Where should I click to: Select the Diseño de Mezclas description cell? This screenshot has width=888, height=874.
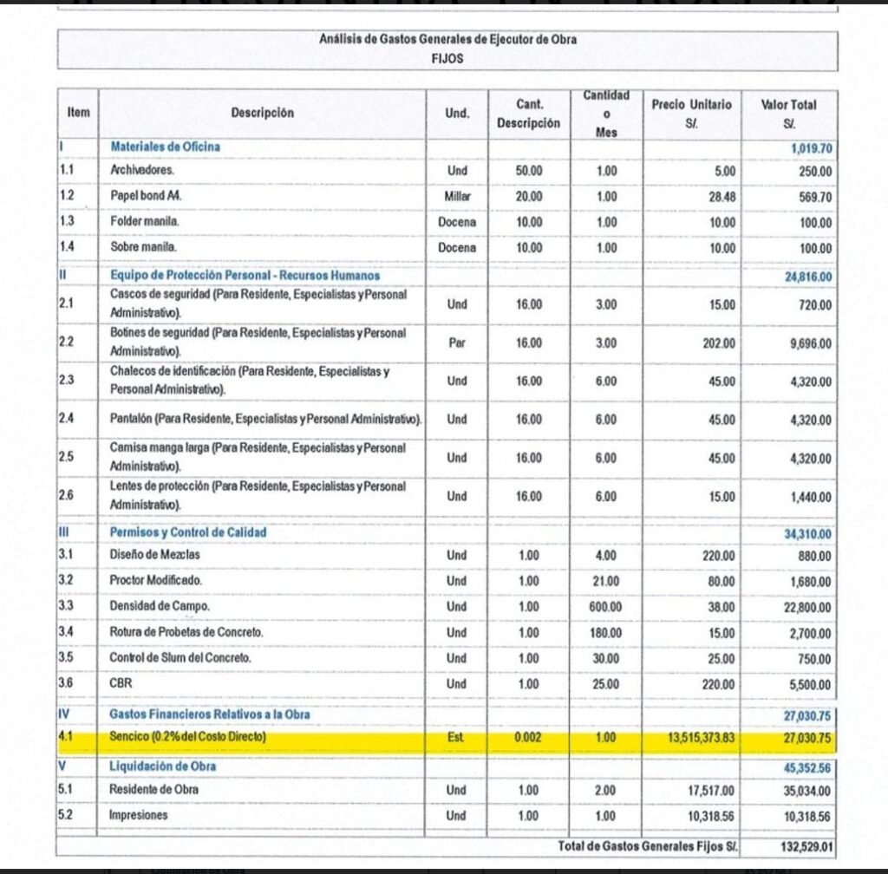pos(154,555)
